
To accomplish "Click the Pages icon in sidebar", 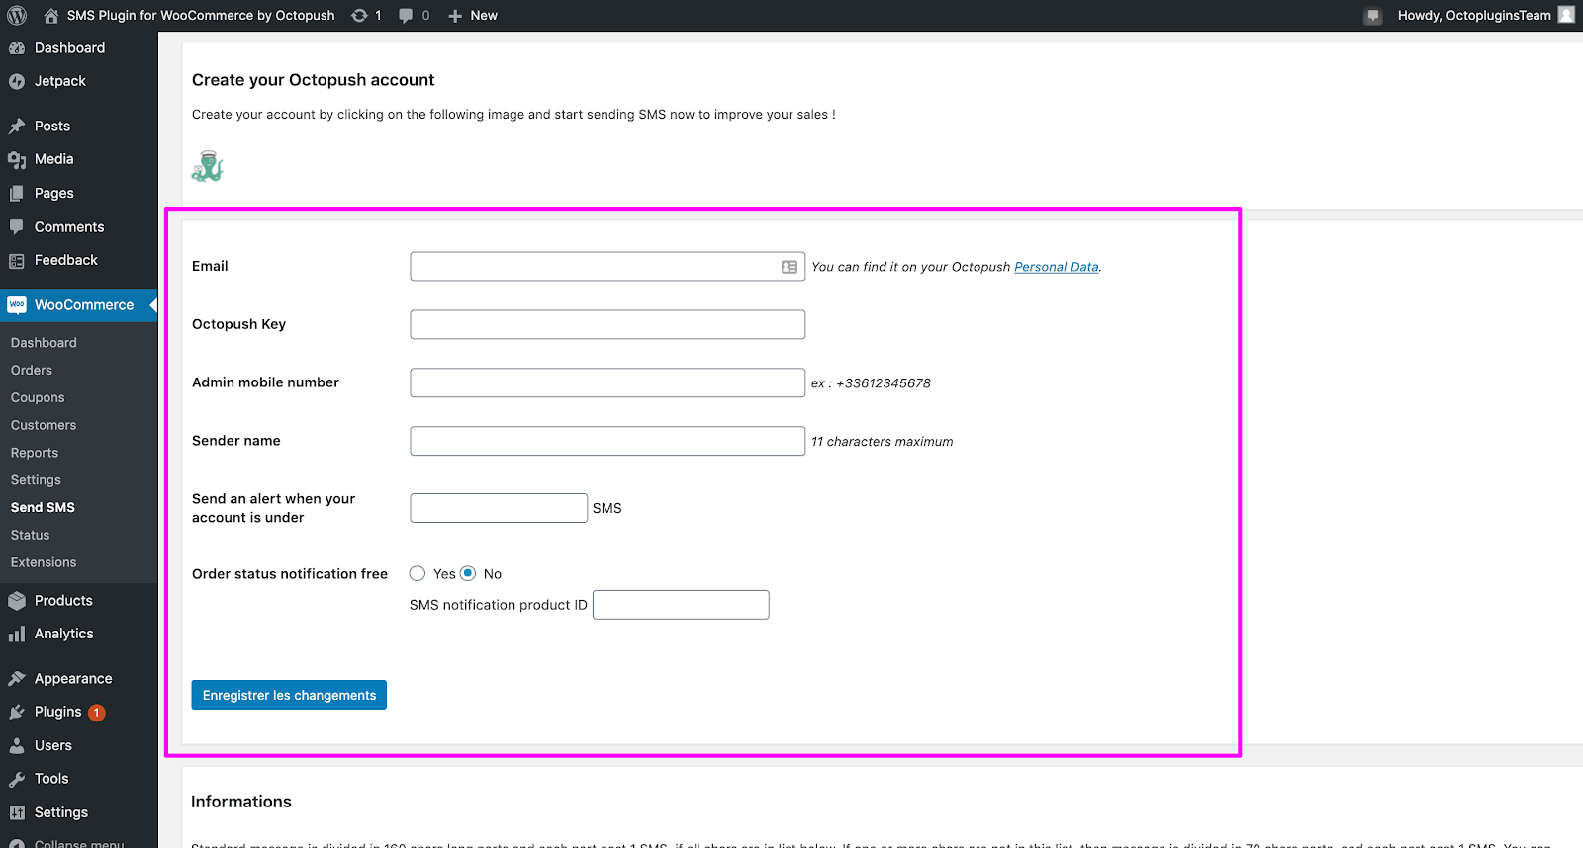I will pyautogui.click(x=17, y=193).
